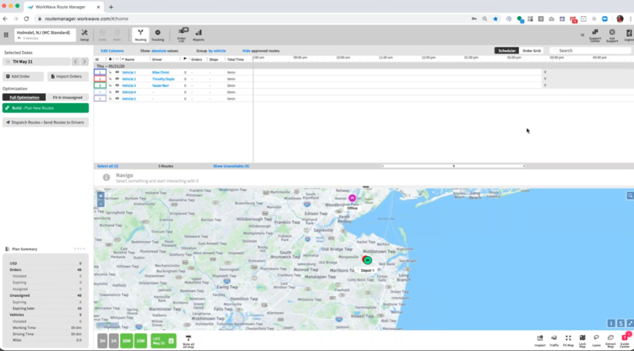634x351 pixels.
Task: Click the map search magnifier icon
Action: click(630, 196)
